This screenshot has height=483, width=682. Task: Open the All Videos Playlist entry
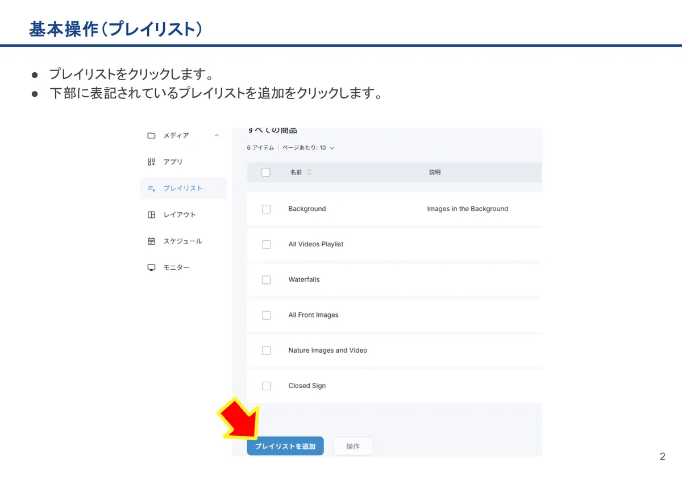click(316, 244)
